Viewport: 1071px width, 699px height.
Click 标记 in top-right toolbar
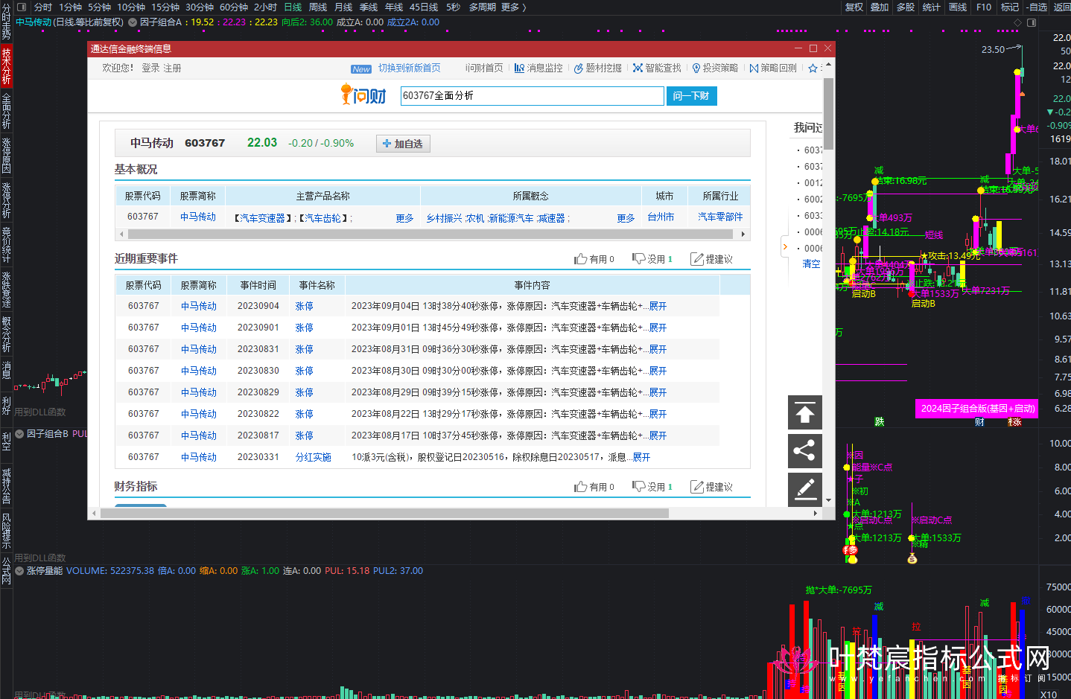1010,7
